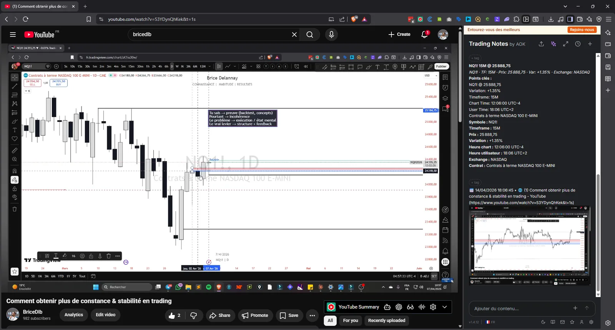Open Brave Wallet in the toolbar

pyautogui.click(x=580, y=19)
